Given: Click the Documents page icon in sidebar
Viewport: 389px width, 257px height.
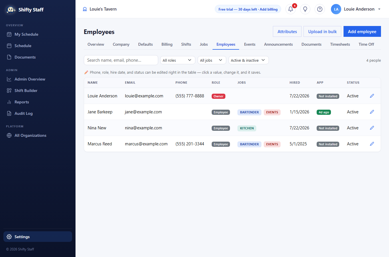Looking at the screenshot, I should (x=9, y=57).
